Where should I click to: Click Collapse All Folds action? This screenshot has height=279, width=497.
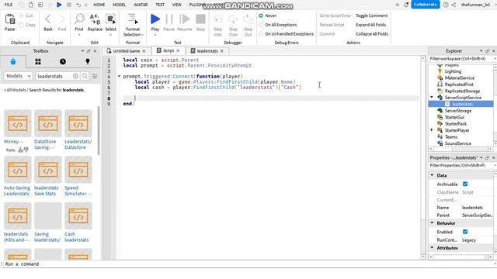point(371,34)
